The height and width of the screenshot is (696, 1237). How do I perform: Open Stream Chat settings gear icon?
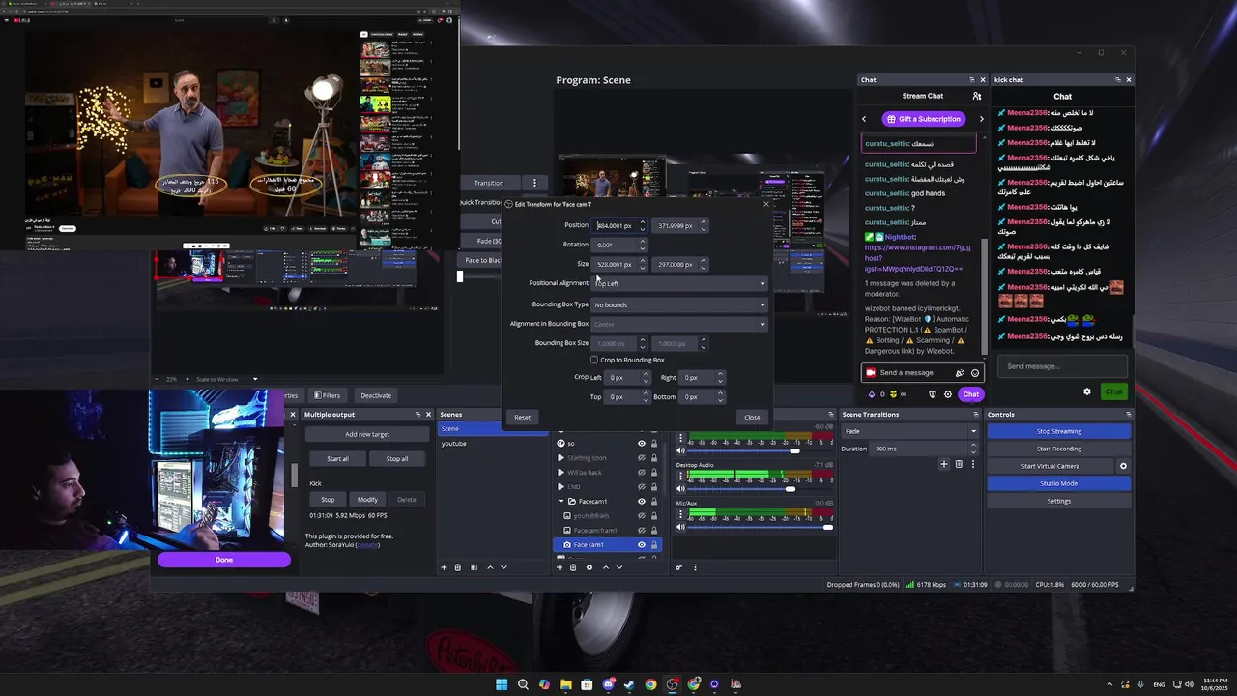coord(948,394)
